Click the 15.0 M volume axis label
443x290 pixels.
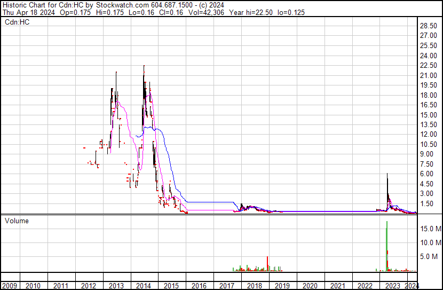pos(430,229)
